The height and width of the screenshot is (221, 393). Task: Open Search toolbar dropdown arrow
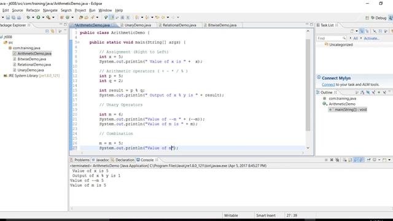click(x=97, y=18)
